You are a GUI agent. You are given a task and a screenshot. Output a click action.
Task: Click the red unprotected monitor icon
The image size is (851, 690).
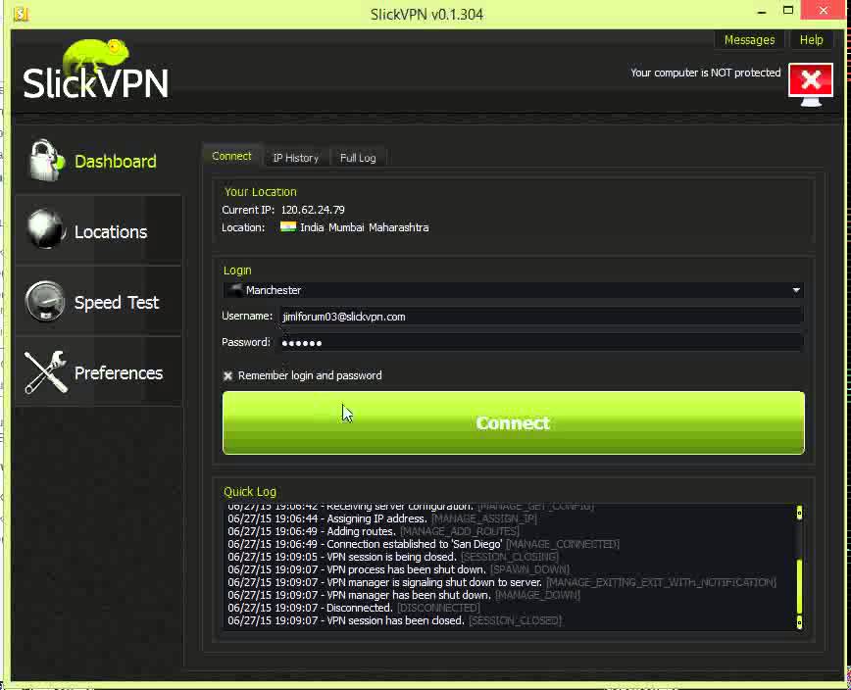[810, 84]
